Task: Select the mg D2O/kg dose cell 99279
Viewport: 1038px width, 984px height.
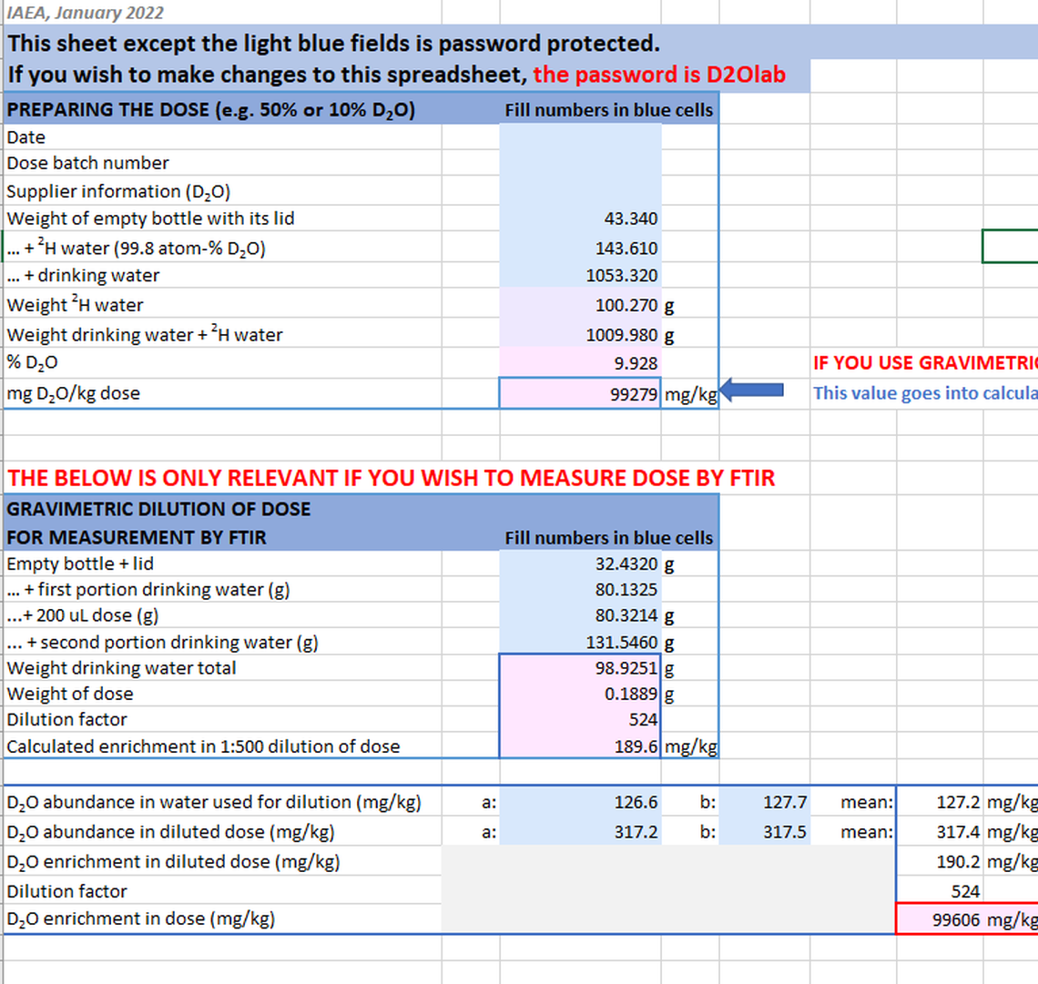Action: click(x=580, y=394)
